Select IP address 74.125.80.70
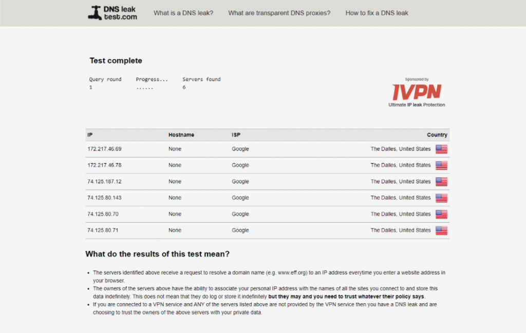The width and height of the screenshot is (526, 333). [x=103, y=214]
